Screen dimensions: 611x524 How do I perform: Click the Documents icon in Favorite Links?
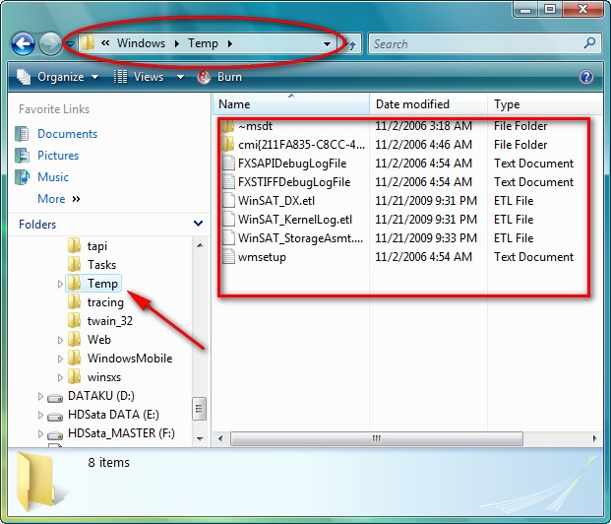(x=22, y=134)
